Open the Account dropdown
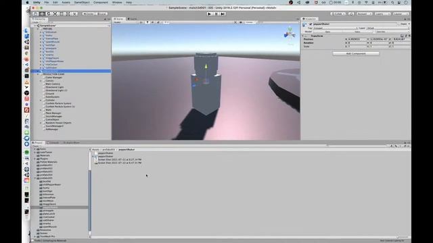The height and width of the screenshot is (243, 433). [x=364, y=13]
